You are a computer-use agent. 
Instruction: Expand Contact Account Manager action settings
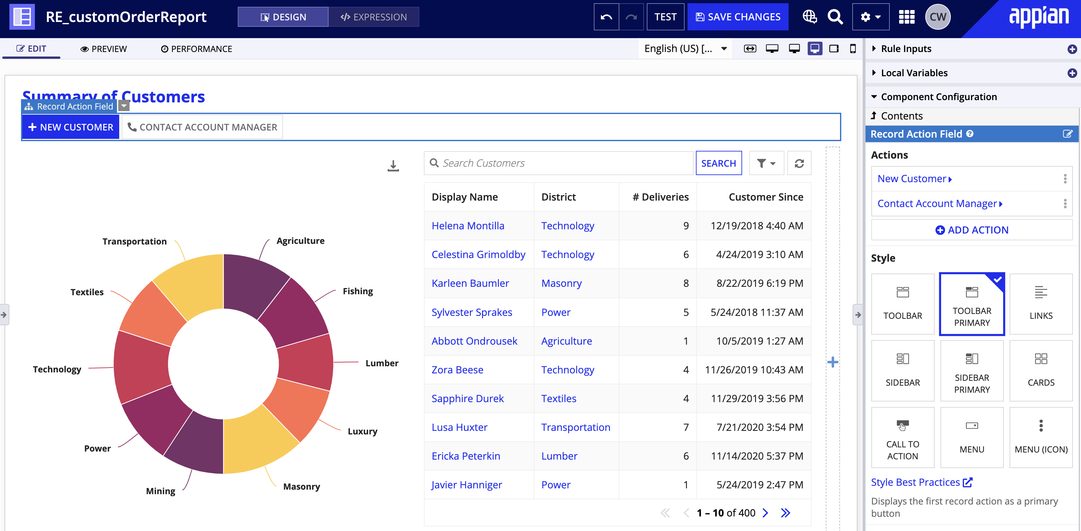(x=940, y=203)
